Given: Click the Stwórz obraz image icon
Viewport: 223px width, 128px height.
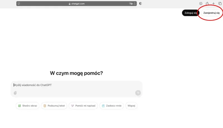Looking at the screenshot, I should [20, 106].
